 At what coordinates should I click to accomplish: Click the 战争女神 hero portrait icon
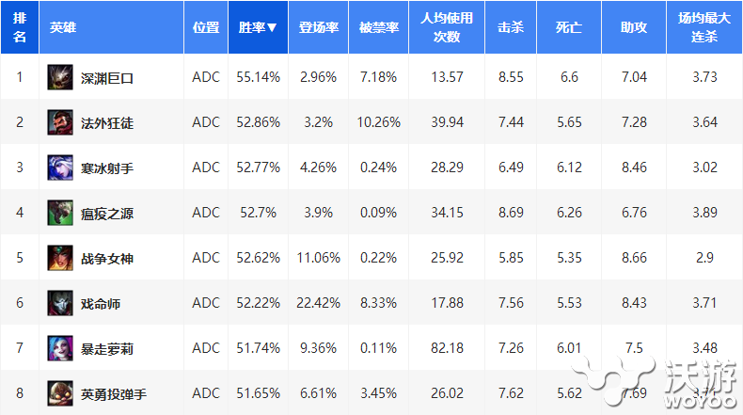point(61,258)
